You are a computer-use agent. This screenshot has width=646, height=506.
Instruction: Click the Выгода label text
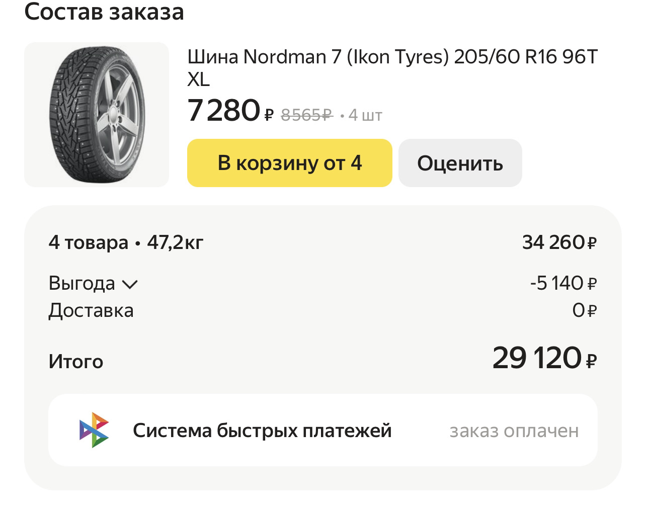pos(82,284)
